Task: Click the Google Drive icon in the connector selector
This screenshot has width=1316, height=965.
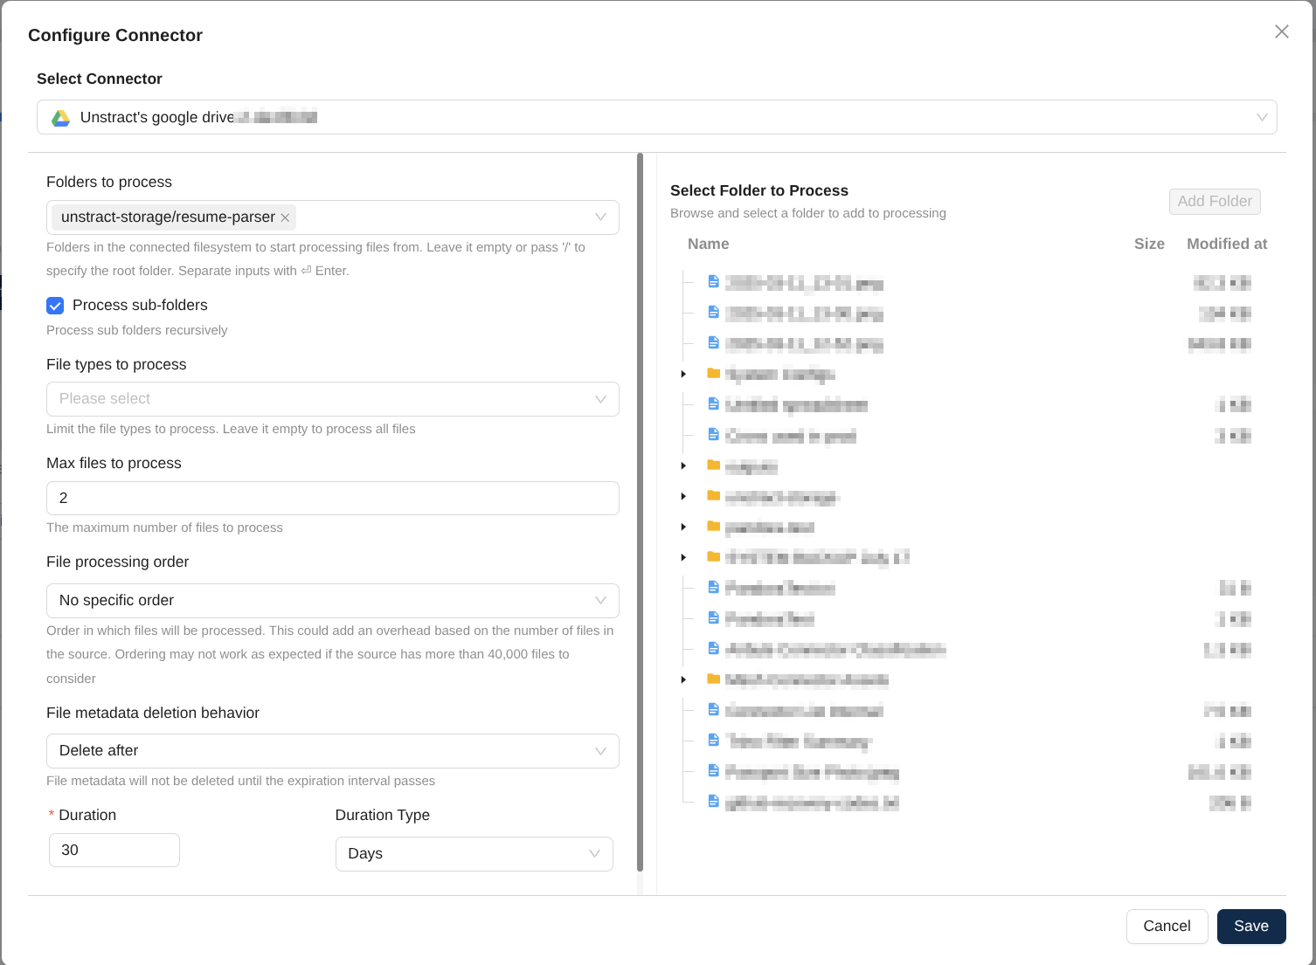Action: (x=60, y=118)
